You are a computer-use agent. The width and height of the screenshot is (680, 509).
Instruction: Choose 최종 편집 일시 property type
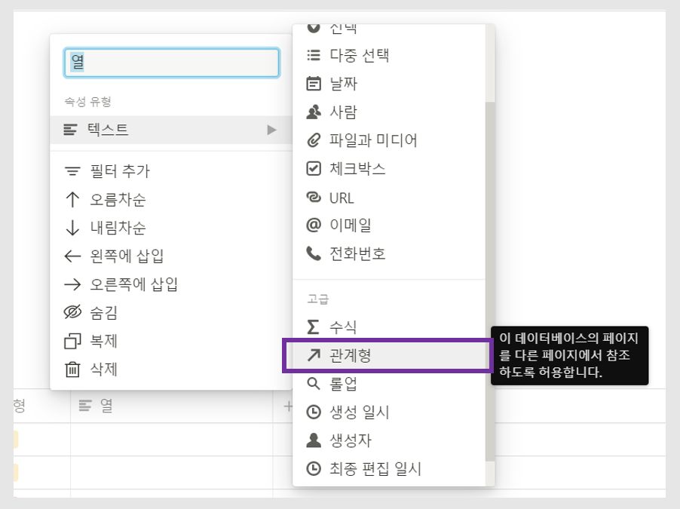[389, 468]
